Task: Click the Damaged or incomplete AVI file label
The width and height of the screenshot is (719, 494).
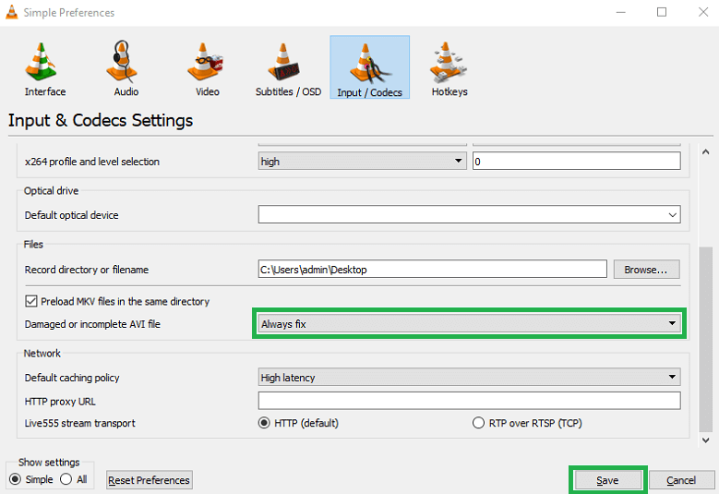Action: click(92, 324)
